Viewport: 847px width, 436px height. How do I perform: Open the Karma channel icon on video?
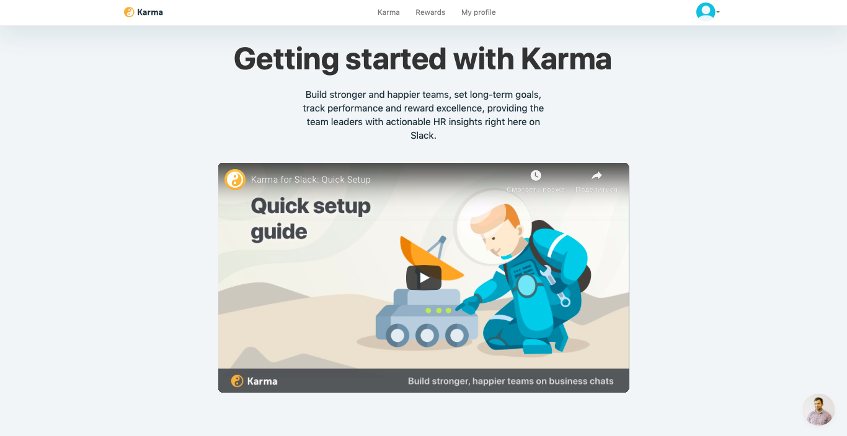coord(235,180)
